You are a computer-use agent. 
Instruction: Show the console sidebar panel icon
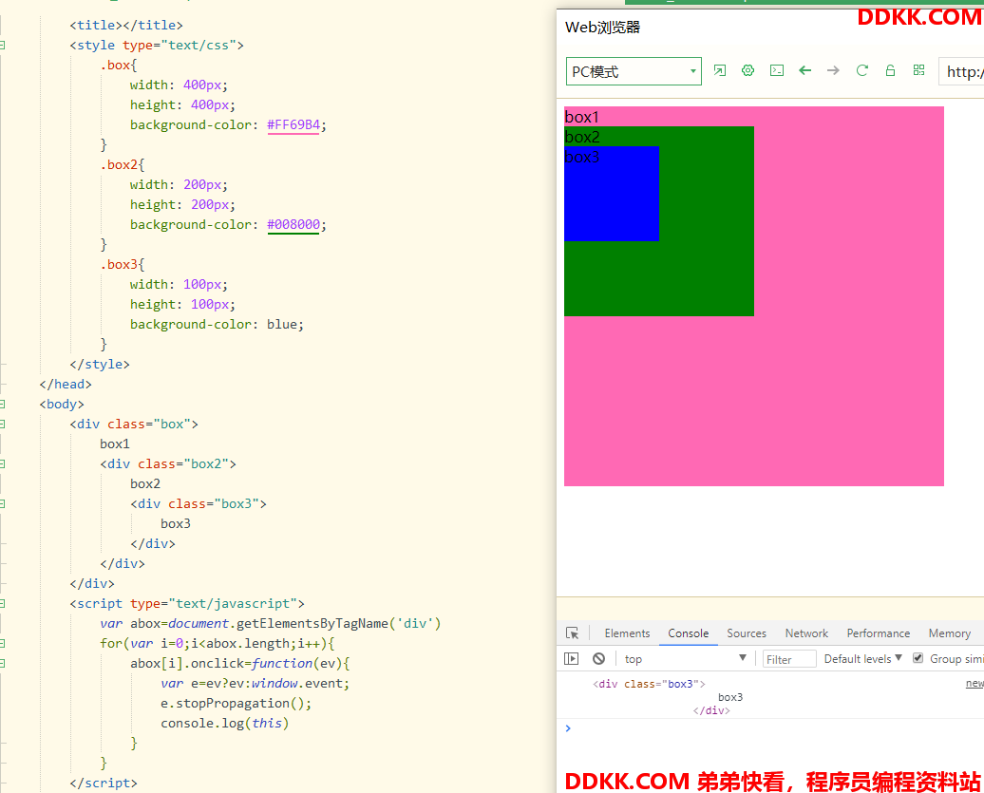[571, 659]
